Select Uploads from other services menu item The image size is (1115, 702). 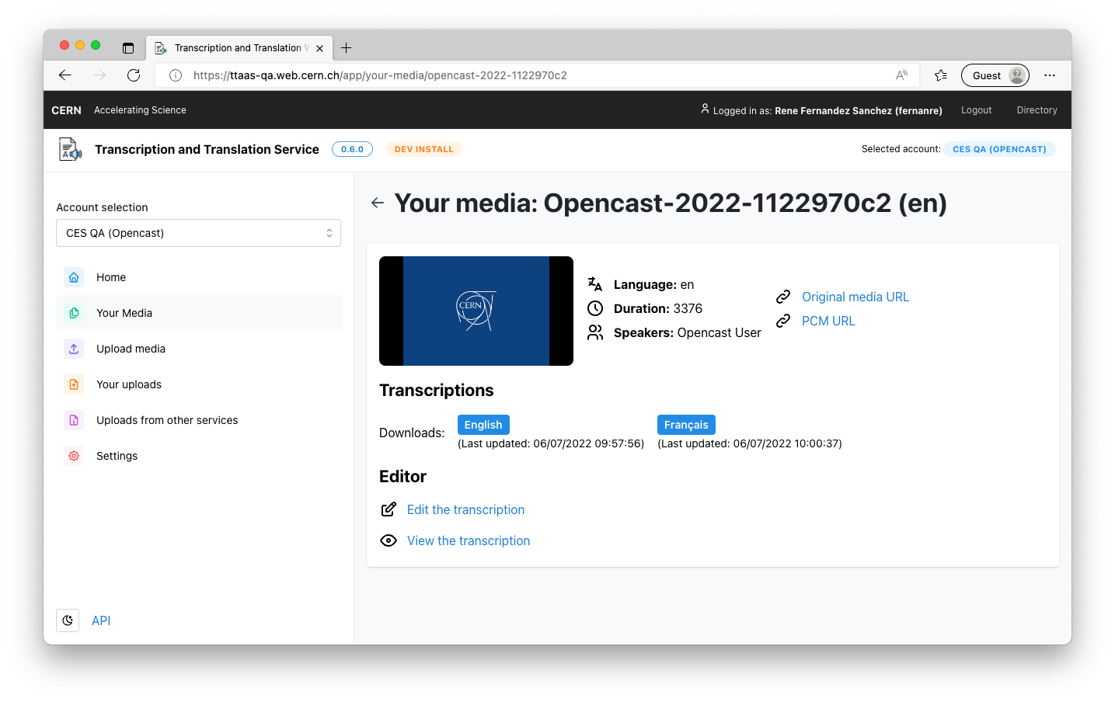click(x=199, y=420)
